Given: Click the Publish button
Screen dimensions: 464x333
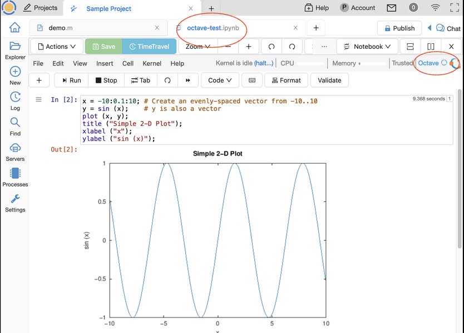Looking at the screenshot, I should (400, 28).
